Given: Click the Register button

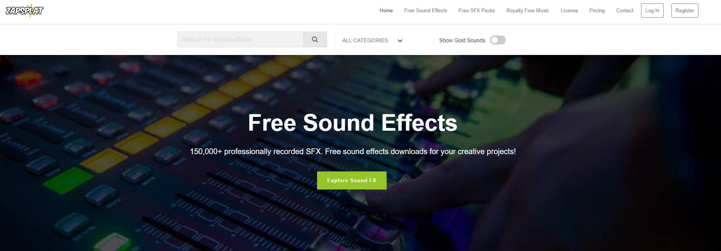Looking at the screenshot, I should click(684, 11).
